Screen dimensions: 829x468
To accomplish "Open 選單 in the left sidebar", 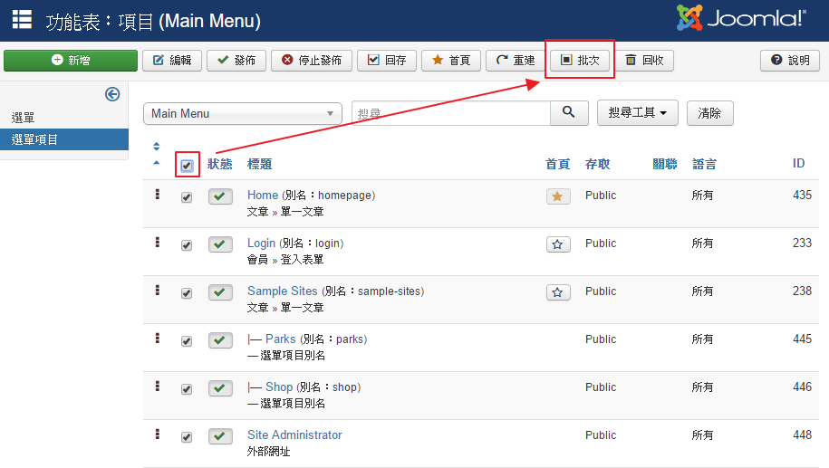I will 24,118.
